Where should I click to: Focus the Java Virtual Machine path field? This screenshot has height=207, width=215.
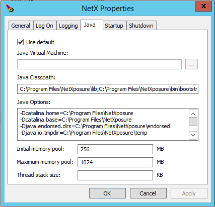tap(99, 64)
